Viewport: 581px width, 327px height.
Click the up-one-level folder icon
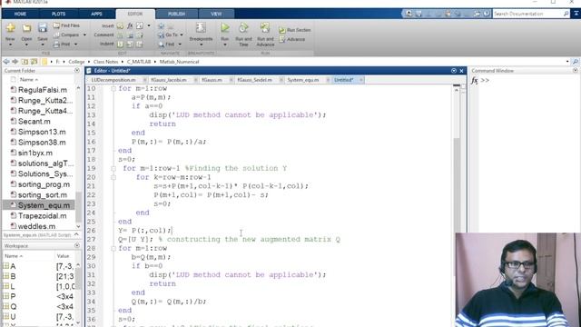click(x=25, y=62)
